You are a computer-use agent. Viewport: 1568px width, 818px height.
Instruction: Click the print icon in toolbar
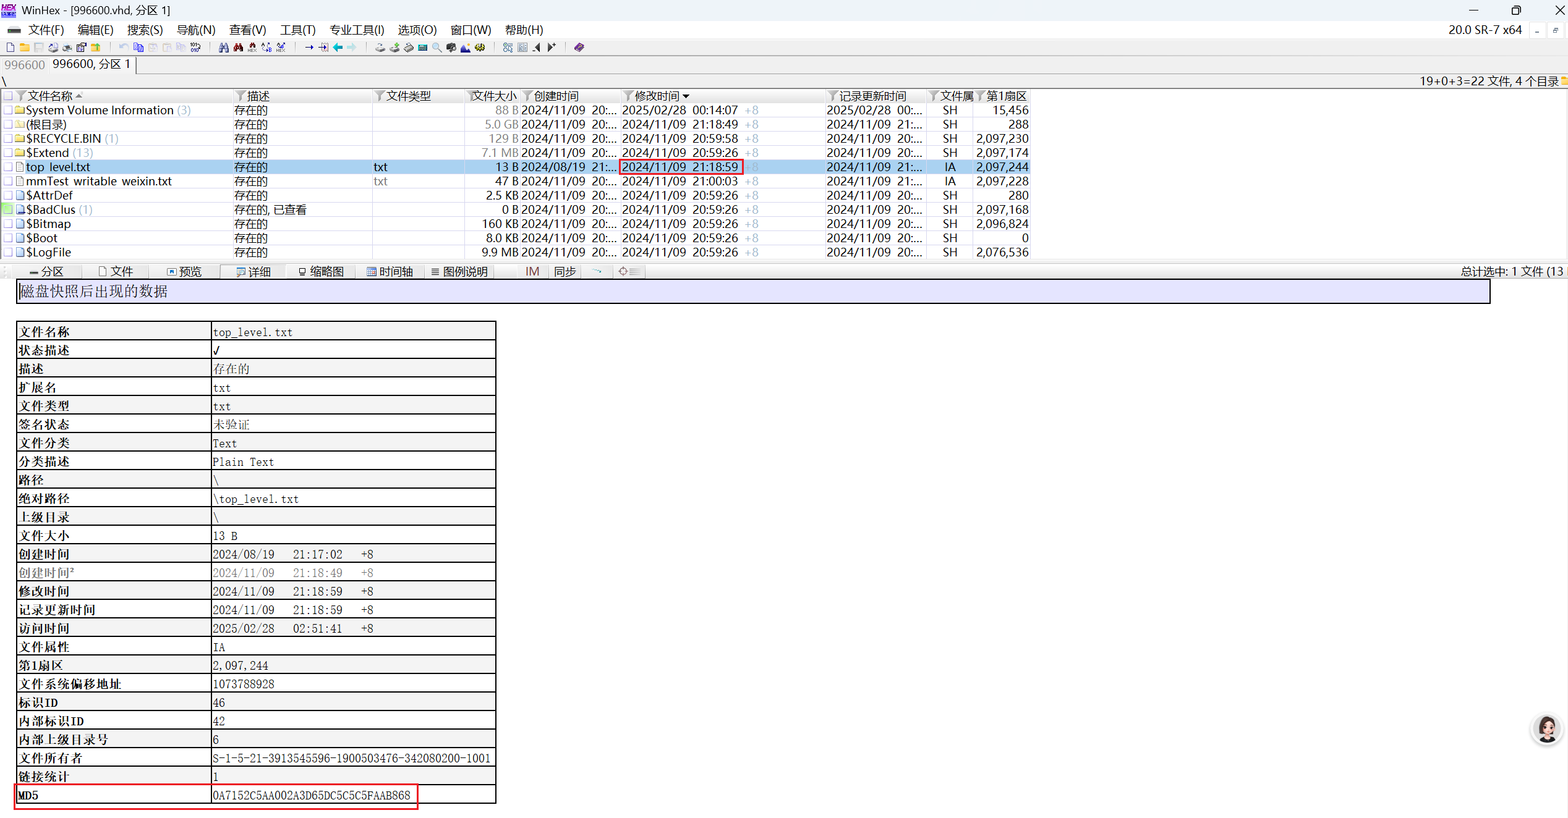(67, 48)
